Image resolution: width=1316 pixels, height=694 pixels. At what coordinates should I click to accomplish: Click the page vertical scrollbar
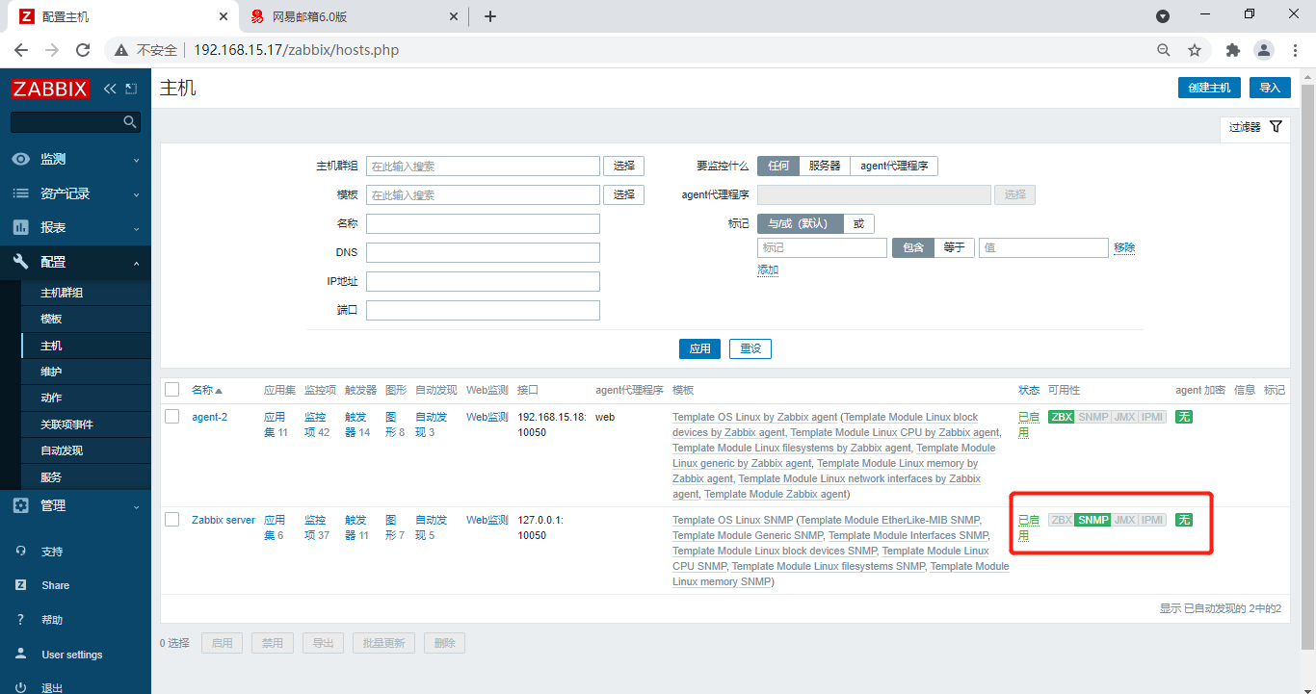[1307, 366]
